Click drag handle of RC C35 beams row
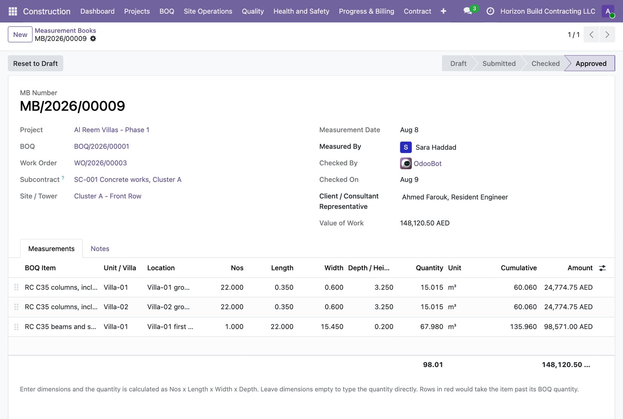This screenshot has height=419, width=623. point(16,327)
